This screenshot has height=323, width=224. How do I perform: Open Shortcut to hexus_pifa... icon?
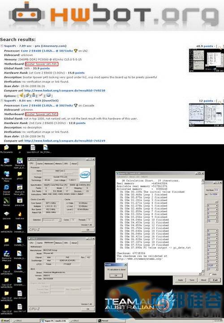[x=20, y=189]
